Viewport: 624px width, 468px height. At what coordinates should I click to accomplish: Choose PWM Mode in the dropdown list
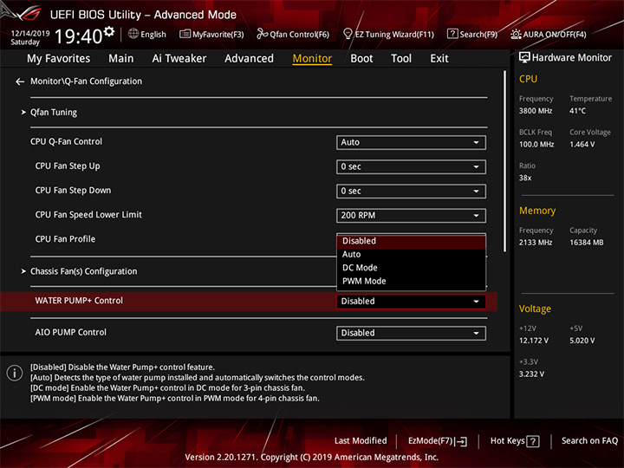coord(411,282)
